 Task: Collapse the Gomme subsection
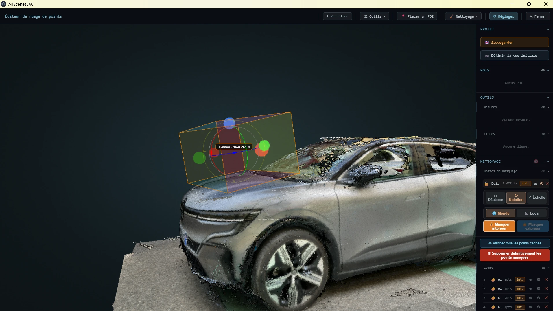pyautogui.click(x=548, y=268)
